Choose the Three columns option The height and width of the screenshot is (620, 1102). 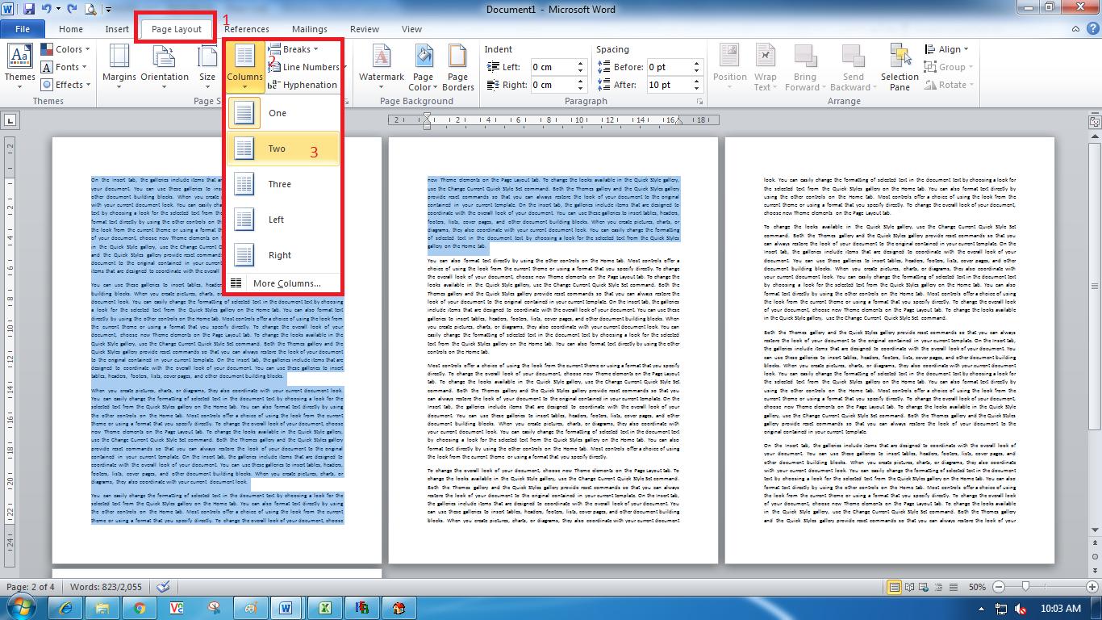pyautogui.click(x=283, y=184)
